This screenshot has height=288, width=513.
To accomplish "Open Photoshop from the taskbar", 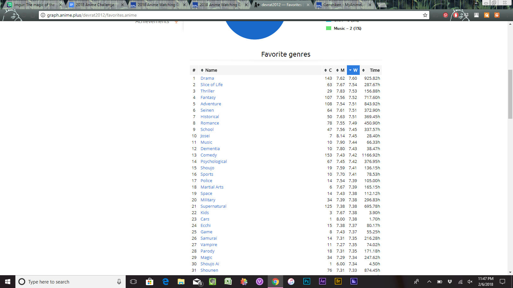I will click(307, 282).
